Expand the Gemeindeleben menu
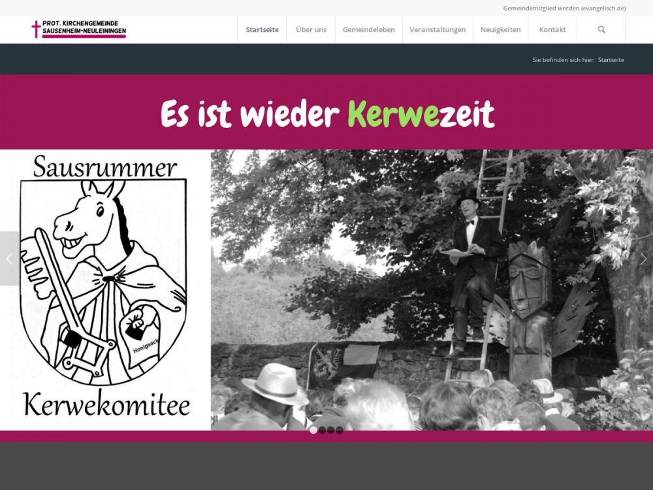Viewport: 653px width, 490px height. coord(368,29)
